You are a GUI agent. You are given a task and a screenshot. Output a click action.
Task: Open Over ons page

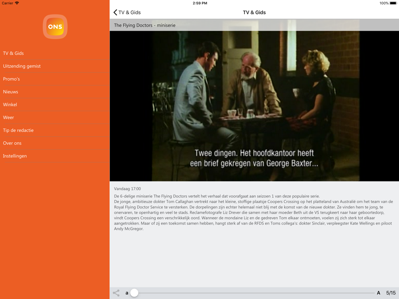[55, 143]
